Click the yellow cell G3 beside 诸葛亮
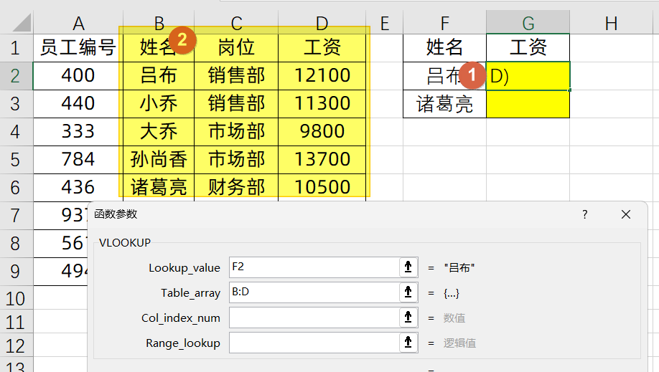This screenshot has height=372, width=659. (528, 104)
